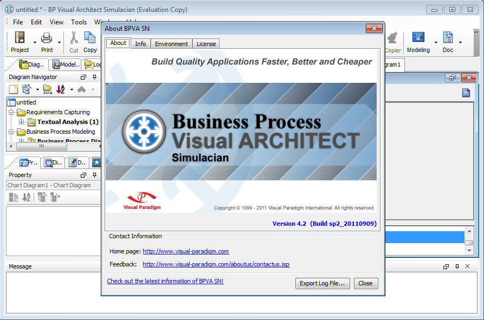Open the Tools menu
This screenshot has width=484, height=320.
click(x=79, y=22)
